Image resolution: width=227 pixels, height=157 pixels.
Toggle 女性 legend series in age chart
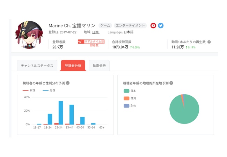[x=29, y=90]
